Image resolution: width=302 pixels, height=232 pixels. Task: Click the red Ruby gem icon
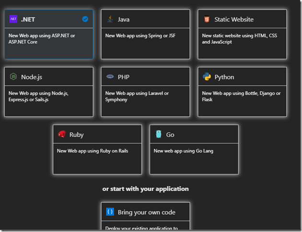pos(62,134)
